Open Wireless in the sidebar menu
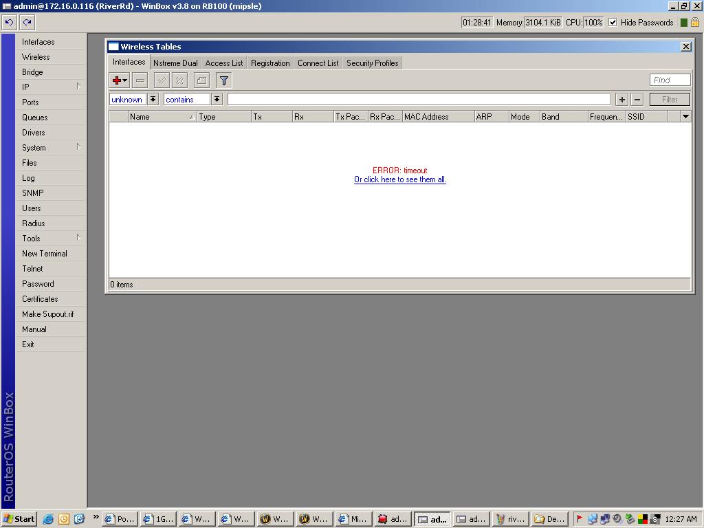Image resolution: width=704 pixels, height=528 pixels. click(x=50, y=57)
